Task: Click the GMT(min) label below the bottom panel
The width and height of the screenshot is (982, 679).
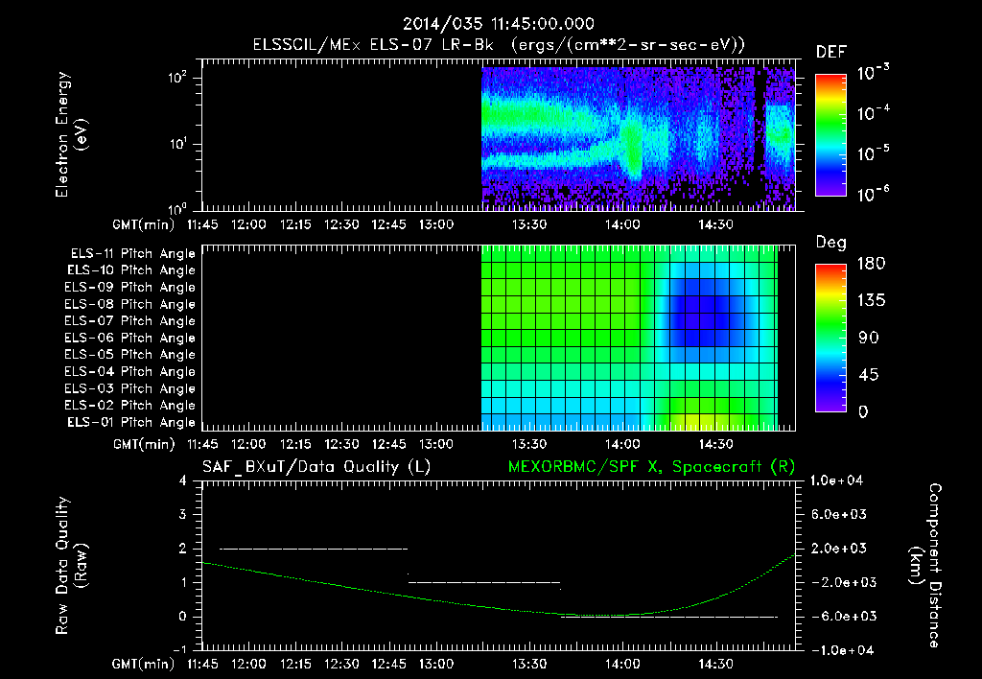Action: (144, 664)
